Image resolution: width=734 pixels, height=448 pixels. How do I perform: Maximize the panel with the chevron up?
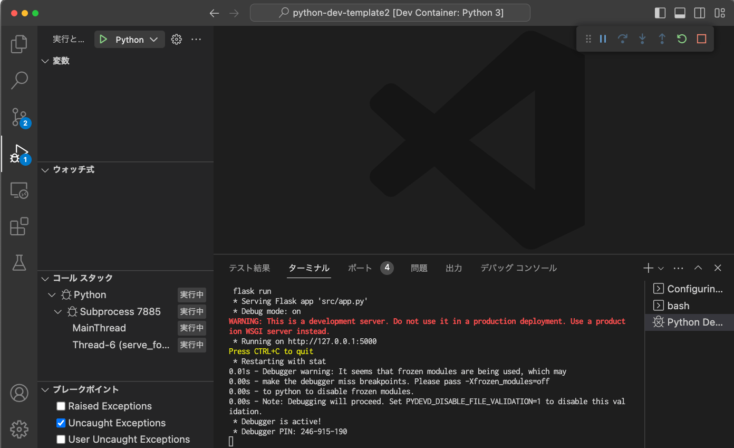coord(698,268)
